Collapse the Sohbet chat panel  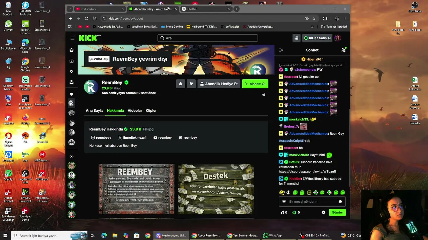click(x=281, y=50)
